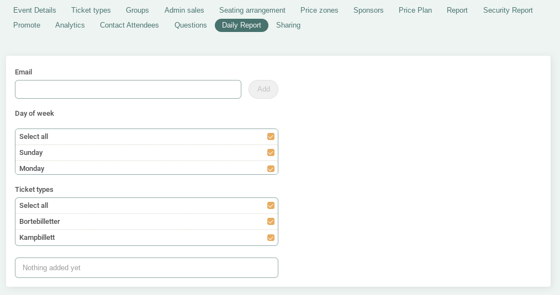Toggle Select all under Day of week
The height and width of the screenshot is (295, 560).
pyautogui.click(x=271, y=137)
